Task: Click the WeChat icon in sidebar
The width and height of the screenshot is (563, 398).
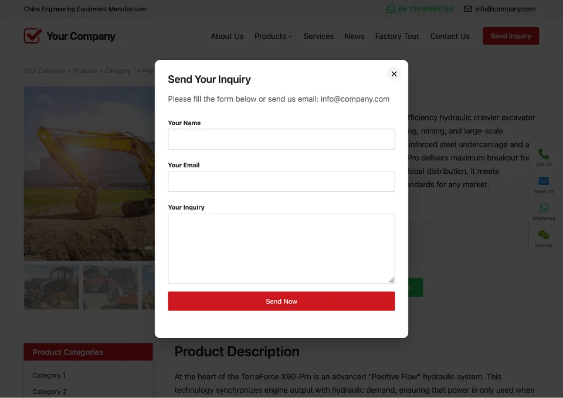Action: click(544, 235)
